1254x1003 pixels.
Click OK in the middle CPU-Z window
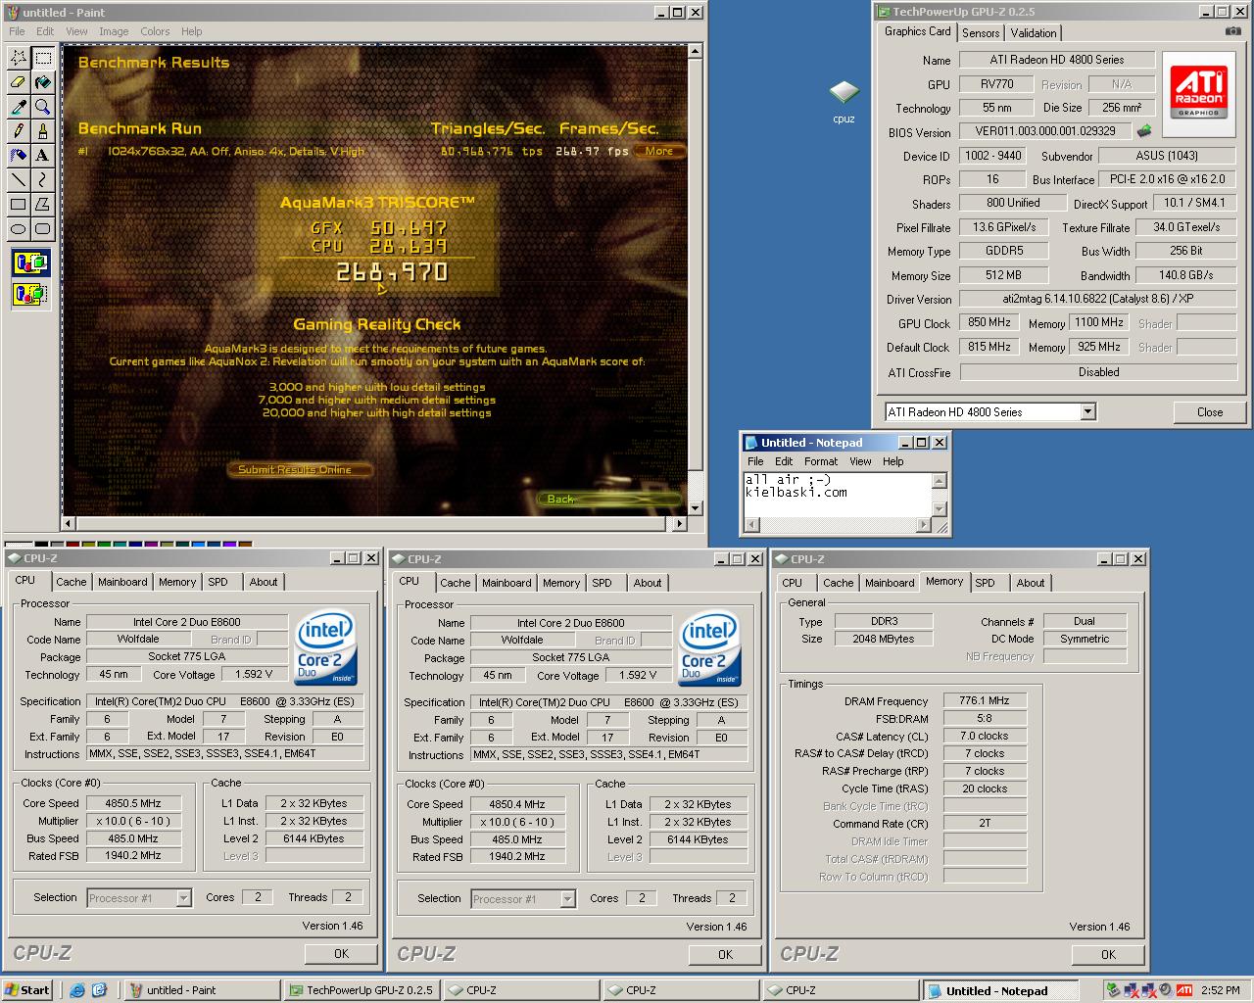(x=725, y=954)
